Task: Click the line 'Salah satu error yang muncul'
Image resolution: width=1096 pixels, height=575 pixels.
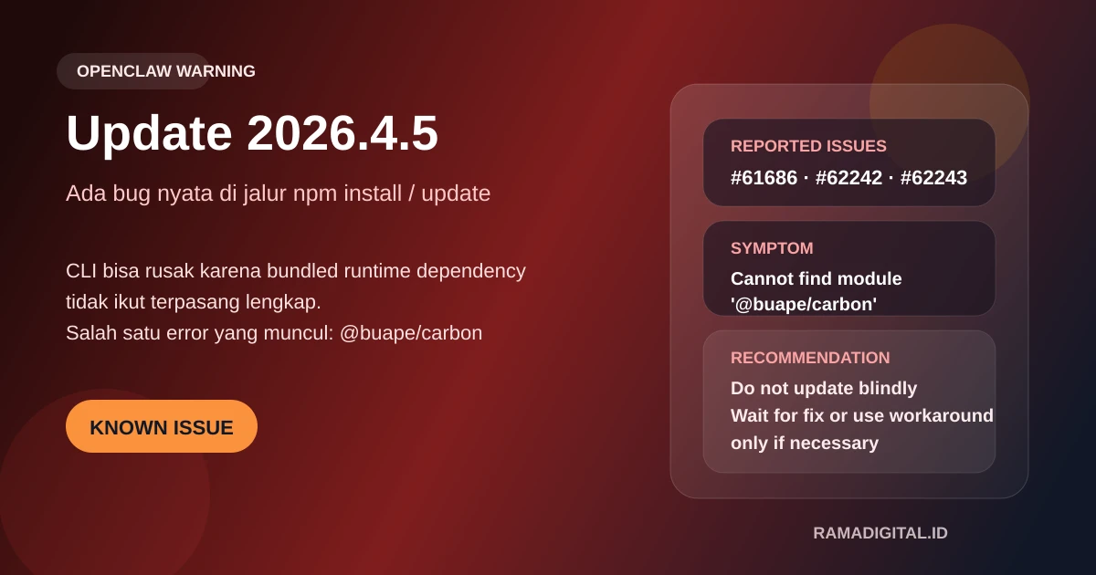Action: [273, 333]
